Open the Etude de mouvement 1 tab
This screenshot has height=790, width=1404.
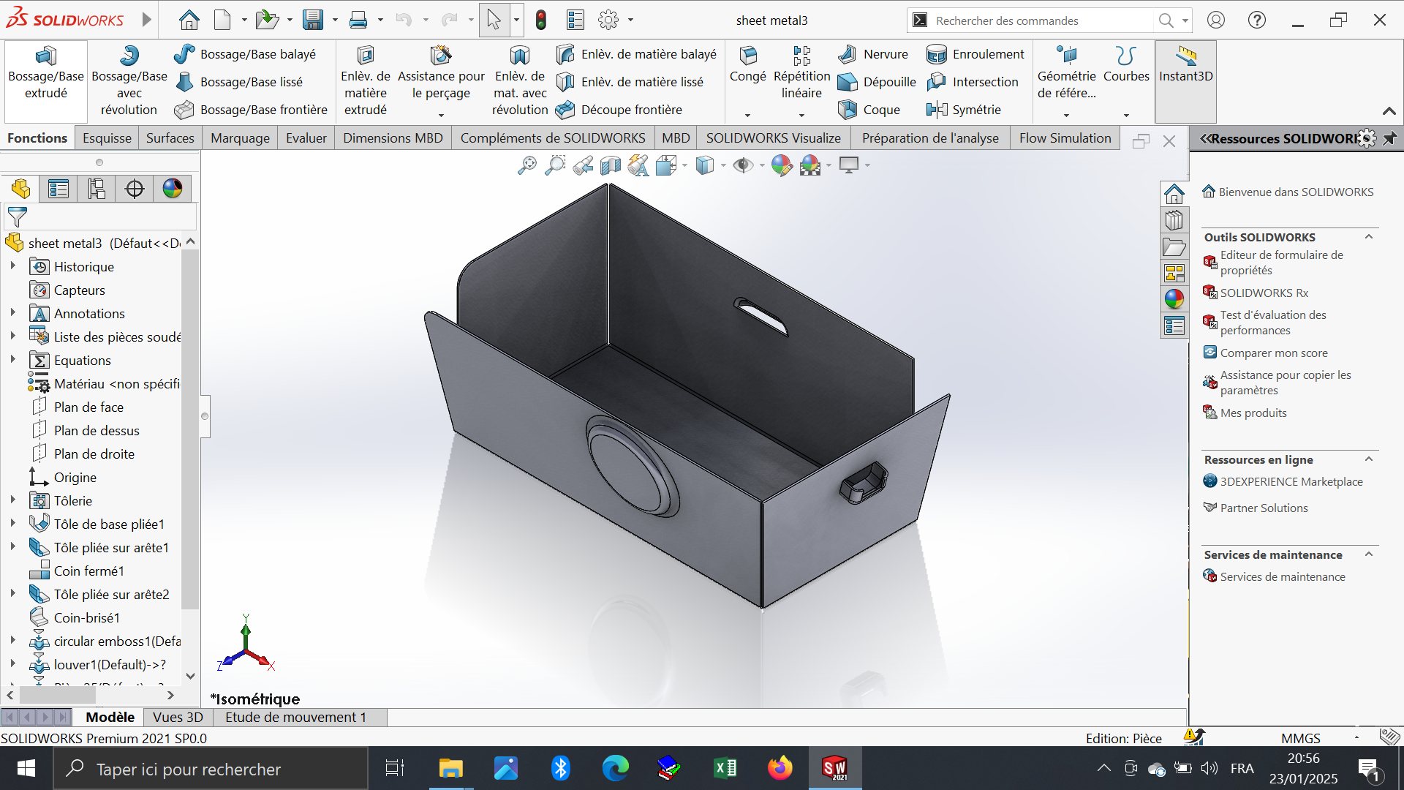point(295,717)
